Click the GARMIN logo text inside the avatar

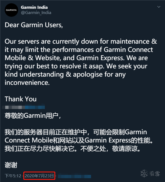coord(11,10)
